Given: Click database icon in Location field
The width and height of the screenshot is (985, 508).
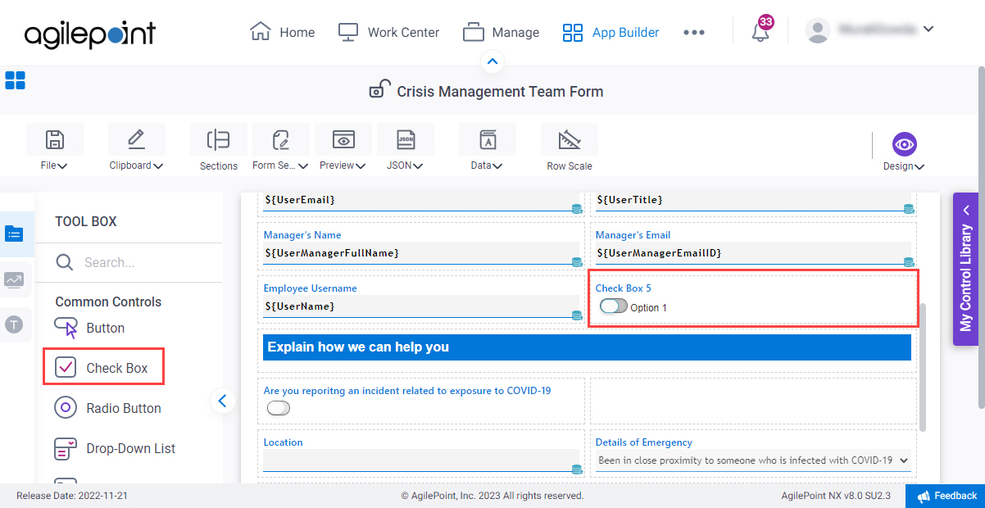Looking at the screenshot, I should [577, 469].
